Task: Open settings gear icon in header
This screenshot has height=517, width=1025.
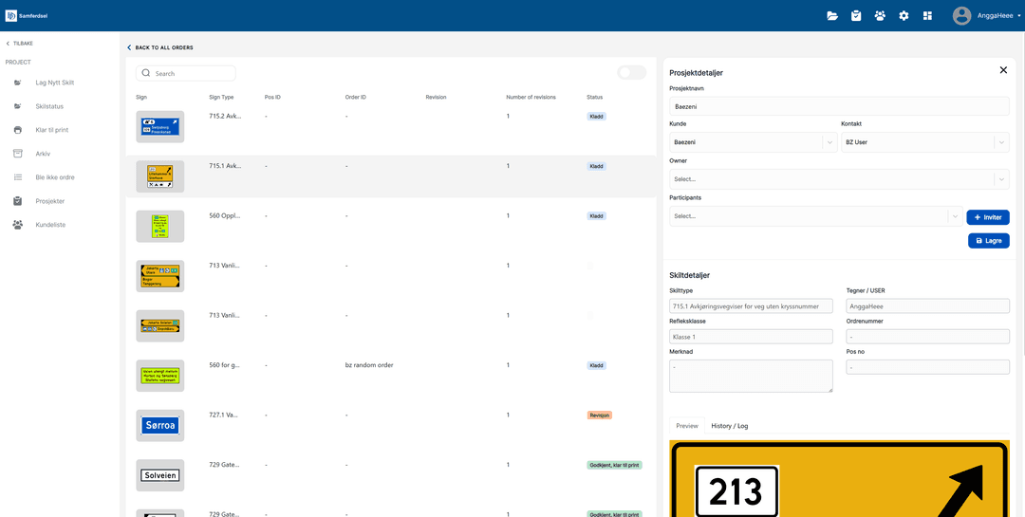Action: pyautogui.click(x=904, y=15)
